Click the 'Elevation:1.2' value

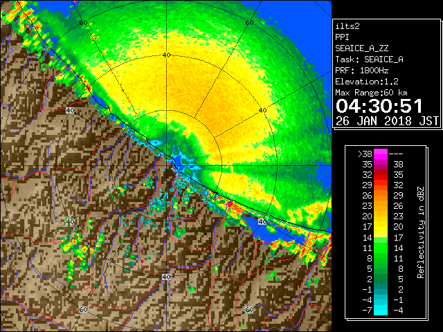click(367, 82)
